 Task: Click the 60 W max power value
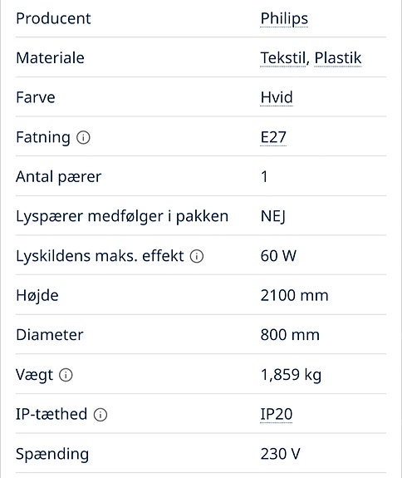tap(278, 256)
